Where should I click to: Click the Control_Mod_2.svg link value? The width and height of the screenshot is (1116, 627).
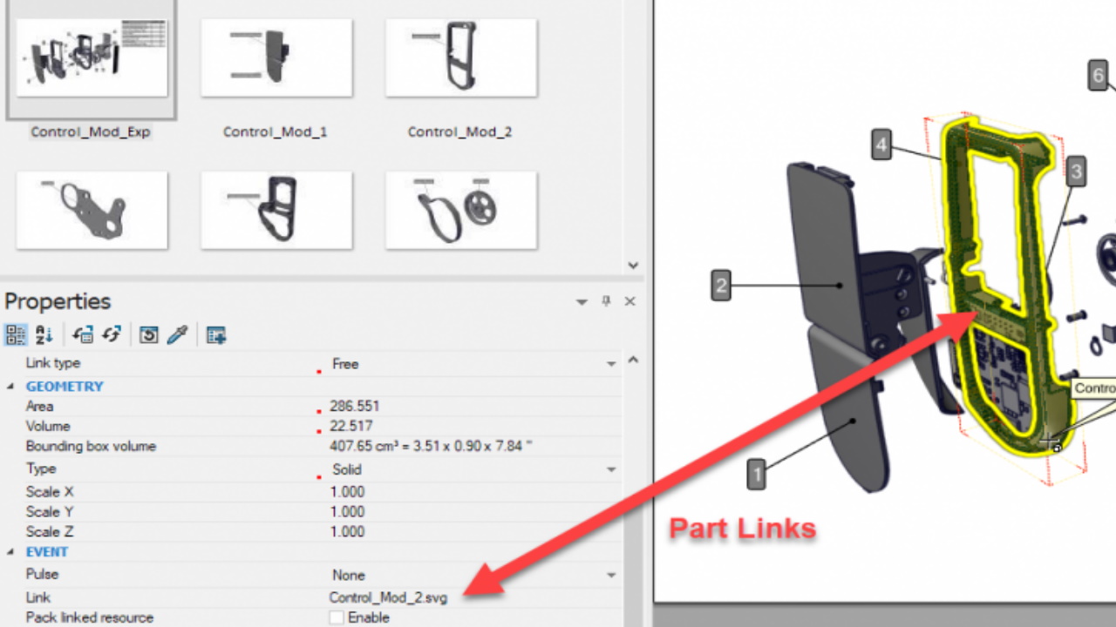click(387, 597)
